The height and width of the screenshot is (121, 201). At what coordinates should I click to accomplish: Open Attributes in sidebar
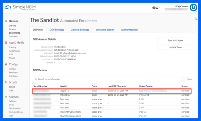pyautogui.click(x=14, y=76)
